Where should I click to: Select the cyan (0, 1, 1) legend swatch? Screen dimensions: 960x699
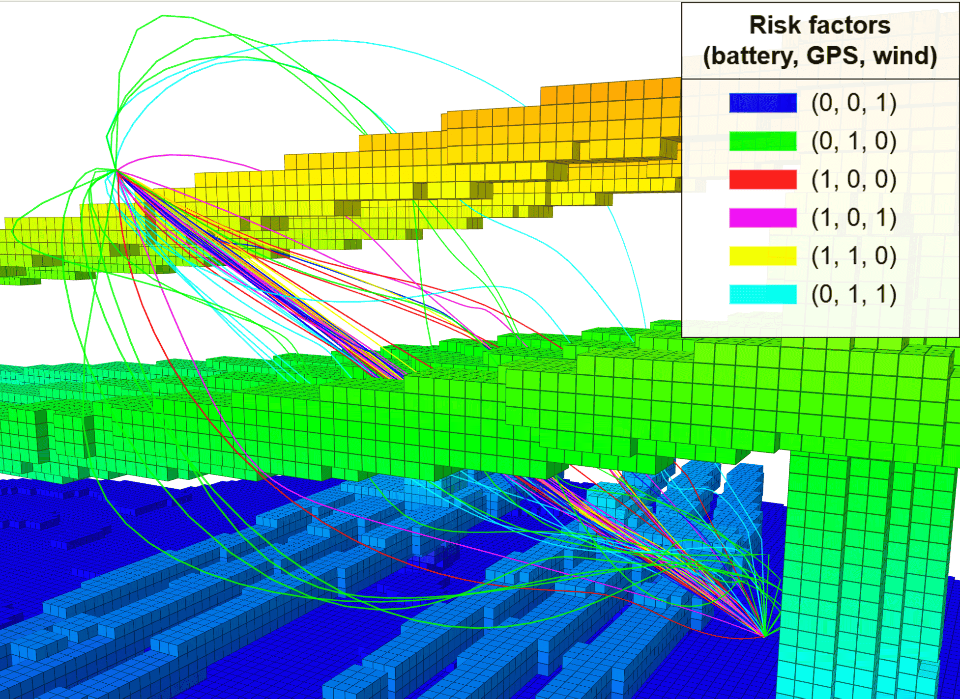[762, 294]
